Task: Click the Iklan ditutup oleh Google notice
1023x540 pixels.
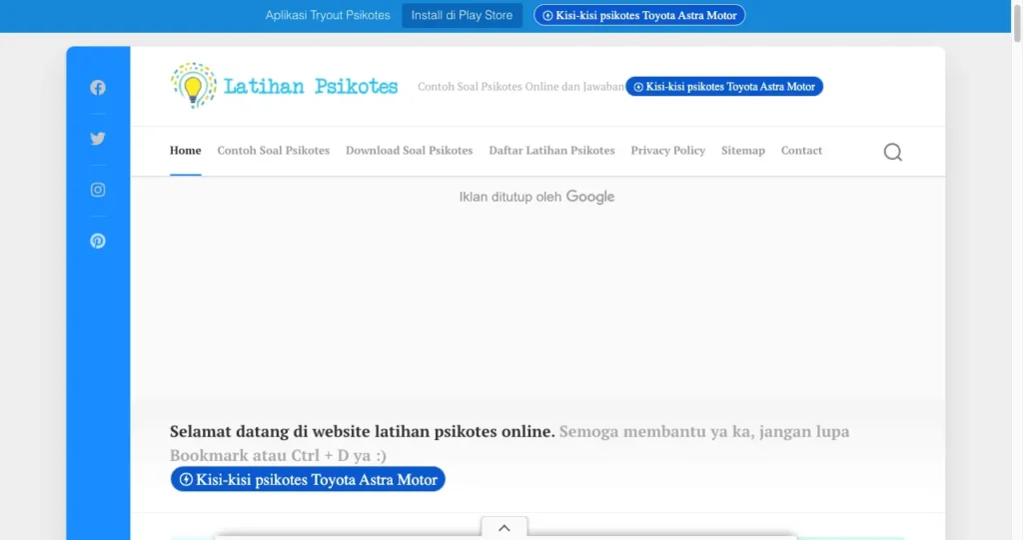Action: (x=536, y=197)
